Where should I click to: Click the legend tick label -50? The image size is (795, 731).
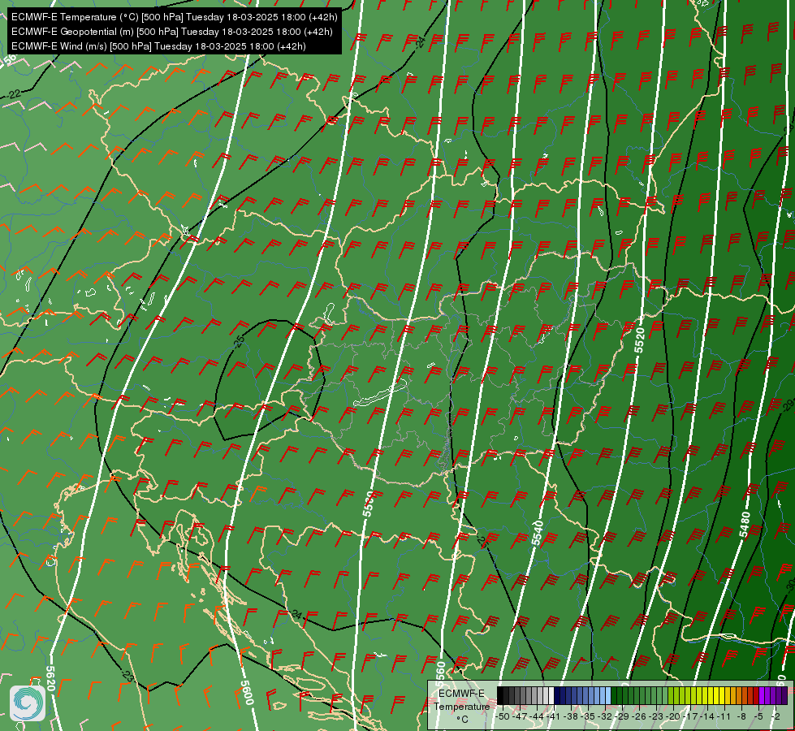pyautogui.click(x=503, y=717)
